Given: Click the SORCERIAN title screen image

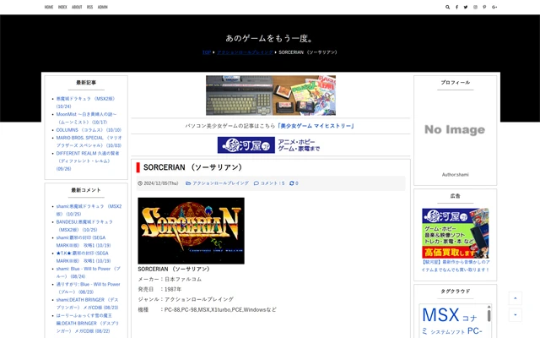Looking at the screenshot, I should tap(191, 231).
